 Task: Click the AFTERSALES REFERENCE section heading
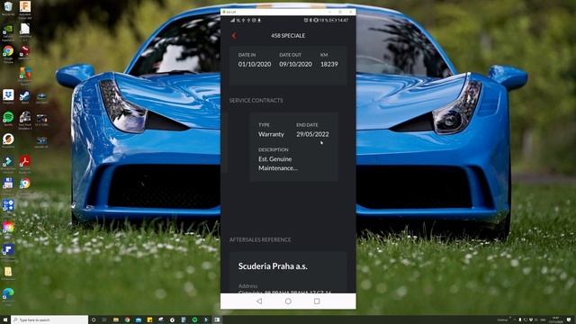coord(260,239)
